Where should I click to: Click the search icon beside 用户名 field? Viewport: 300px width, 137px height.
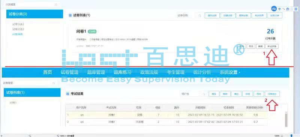pyautogui.click(x=204, y=94)
